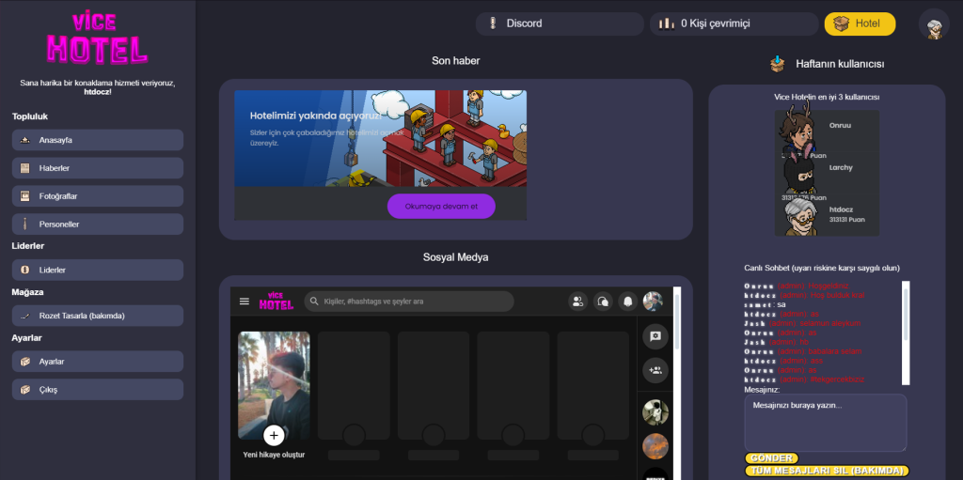
Task: Click the add group people side icon
Action: pyautogui.click(x=655, y=371)
